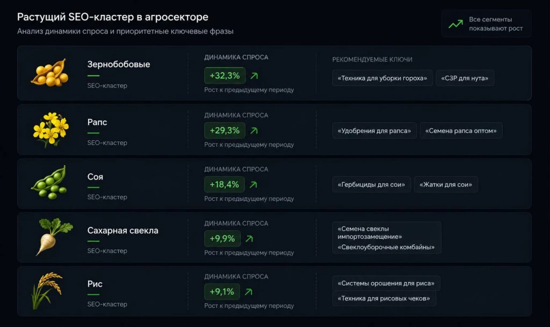Viewport: 550px width, 327px height.
Task: Click the +18,4% growth badge for Соя
Action: (x=225, y=184)
